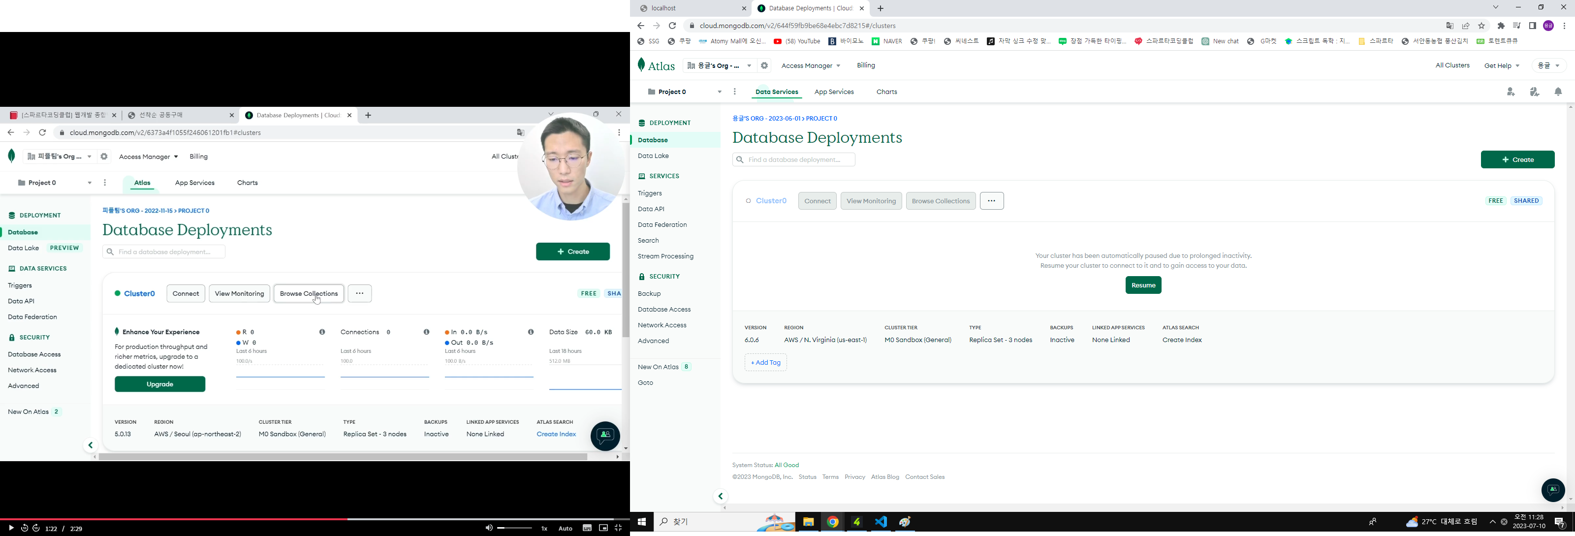
Task: Expand the organization selector dropdown
Action: 719,65
